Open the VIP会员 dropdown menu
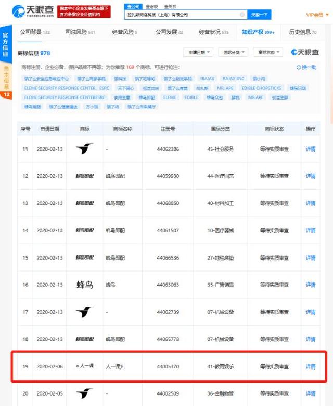Screen dimensions: 333x406 (x=317, y=15)
